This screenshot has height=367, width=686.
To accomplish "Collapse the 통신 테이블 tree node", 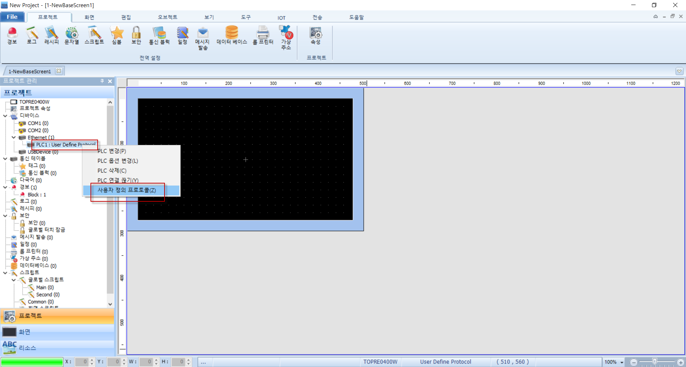I will click(x=5, y=159).
